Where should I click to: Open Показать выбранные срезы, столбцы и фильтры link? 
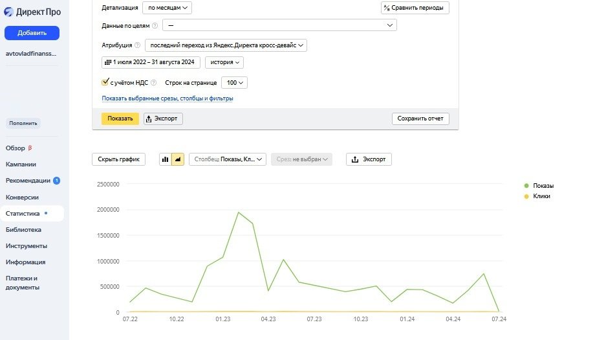(167, 98)
